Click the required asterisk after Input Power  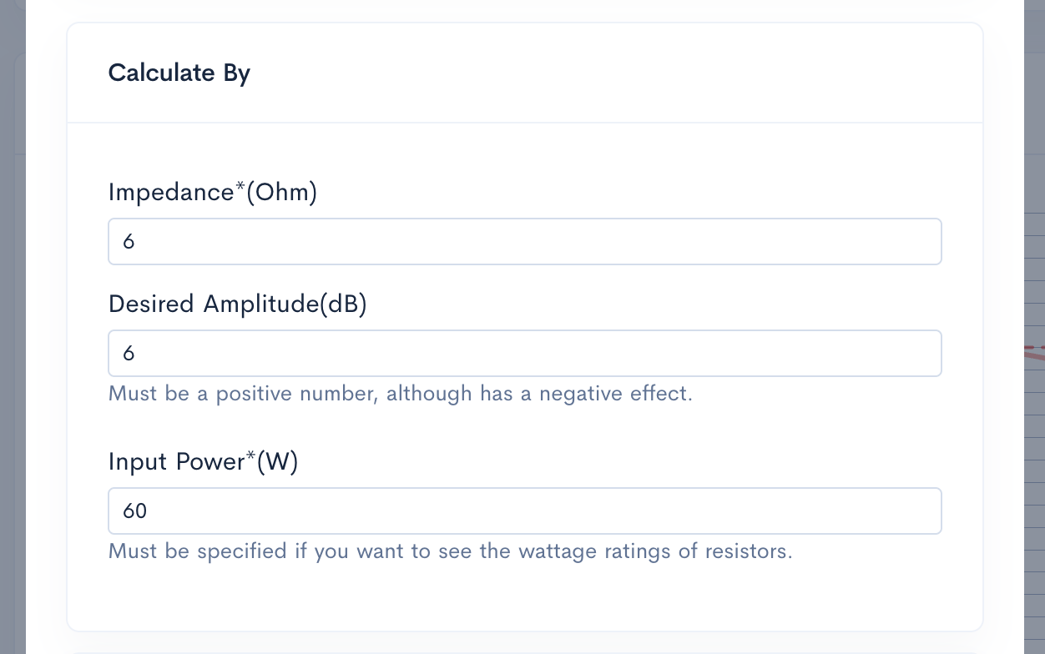click(250, 457)
